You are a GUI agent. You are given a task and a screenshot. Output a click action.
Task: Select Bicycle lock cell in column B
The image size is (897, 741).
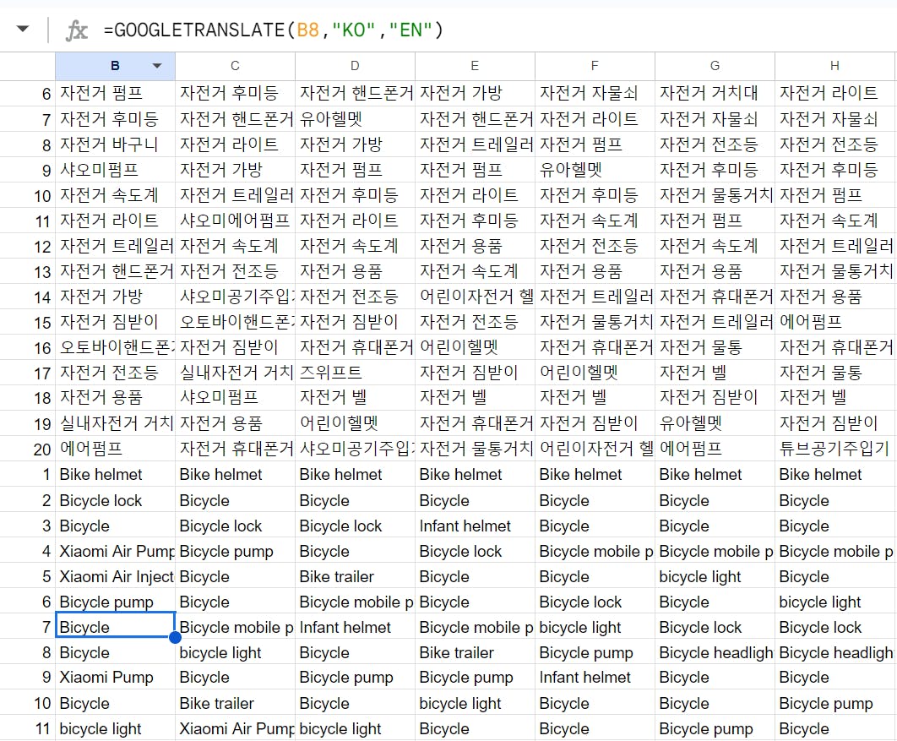pyautogui.click(x=115, y=501)
